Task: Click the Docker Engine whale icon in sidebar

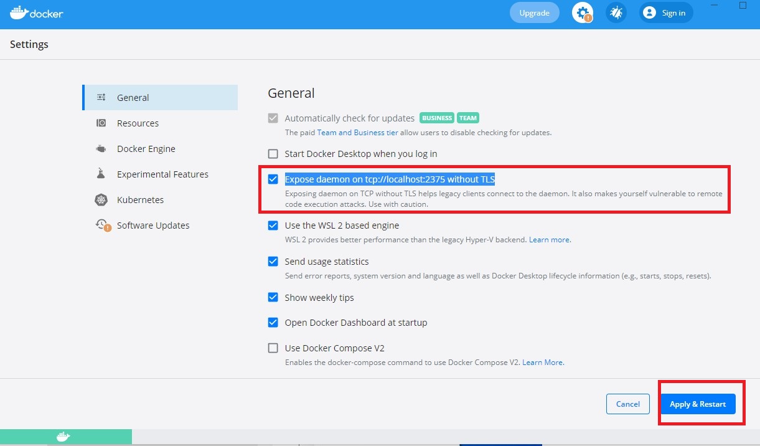Action: pyautogui.click(x=101, y=149)
